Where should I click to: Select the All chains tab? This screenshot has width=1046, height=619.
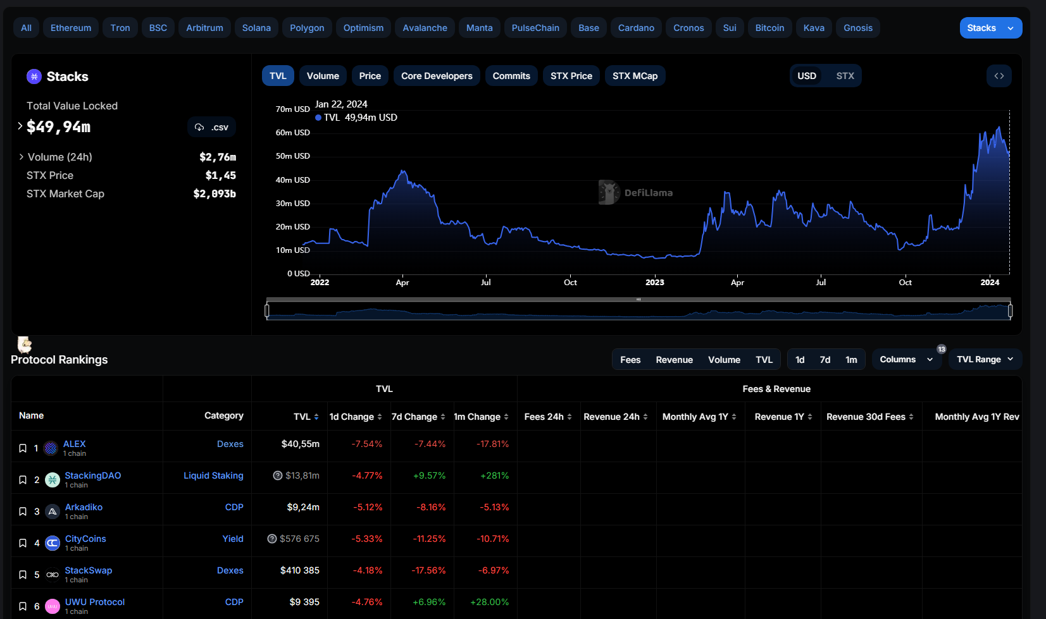click(26, 28)
